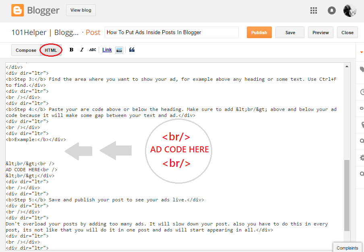The image size is (364, 252).
Task: Click 'code because it will make' line
Action: (x=101, y=115)
